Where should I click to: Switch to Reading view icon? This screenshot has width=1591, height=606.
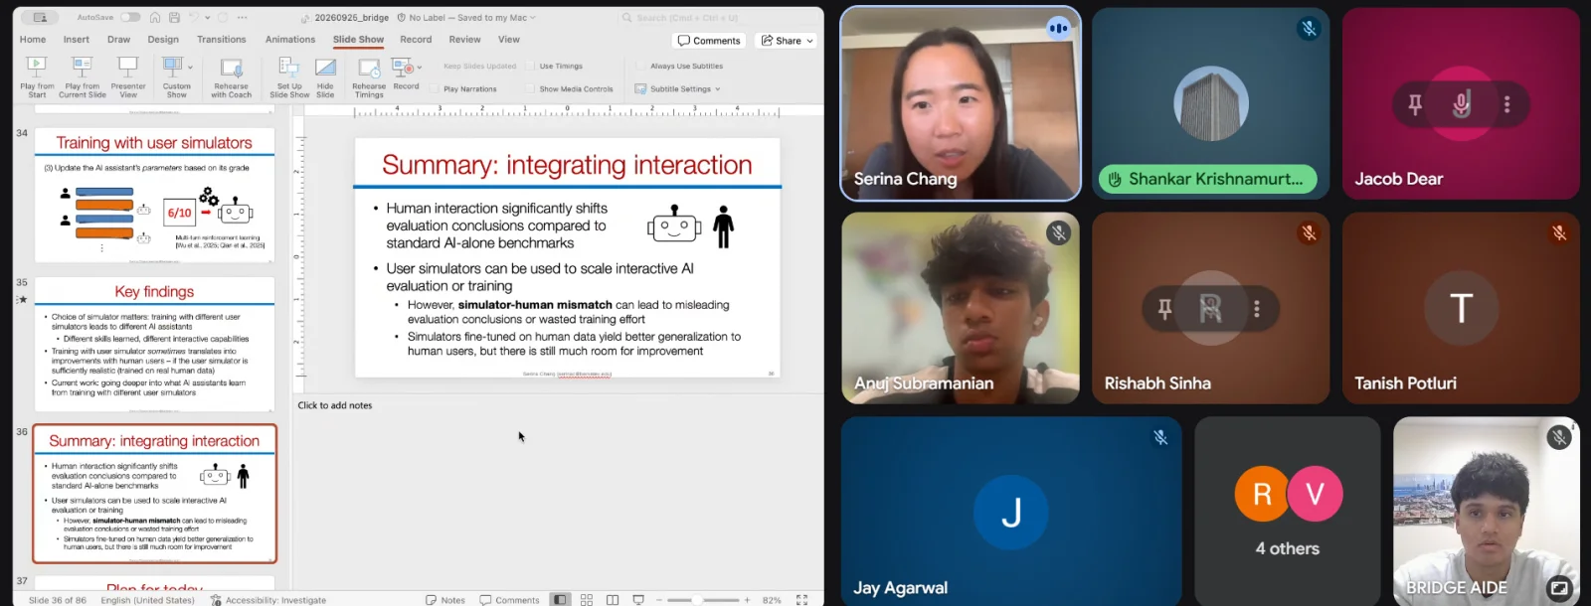click(613, 600)
